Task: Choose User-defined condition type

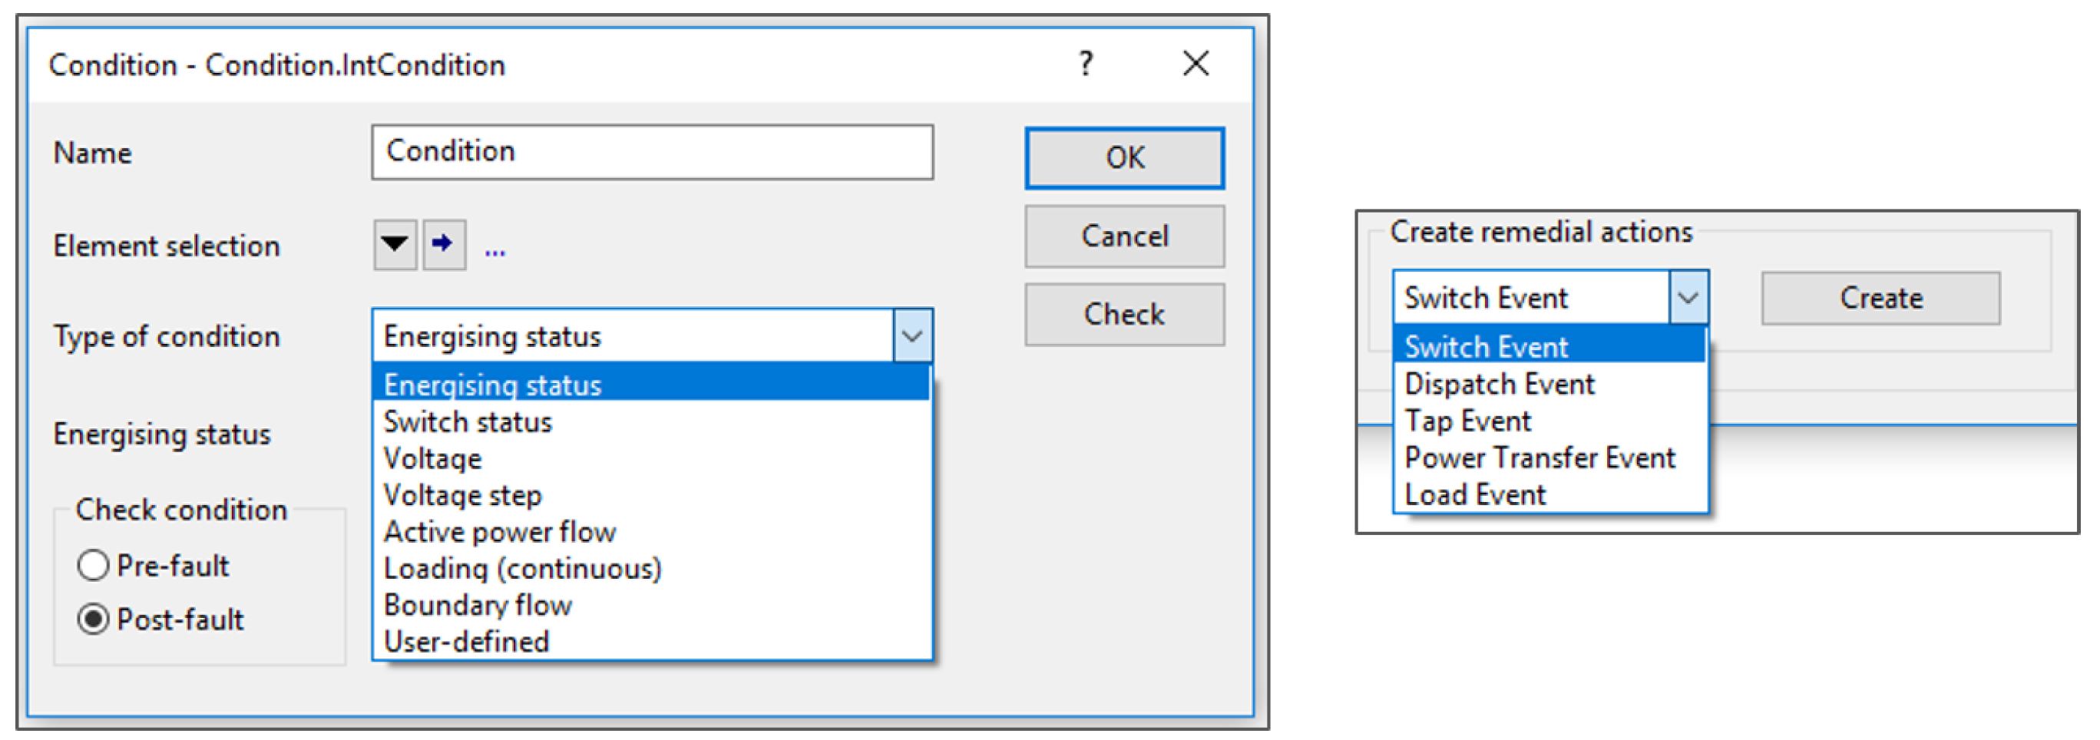Action: pos(466,643)
